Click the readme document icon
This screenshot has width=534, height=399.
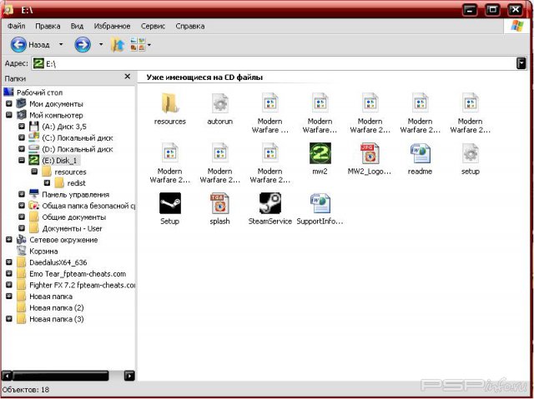pyautogui.click(x=420, y=153)
